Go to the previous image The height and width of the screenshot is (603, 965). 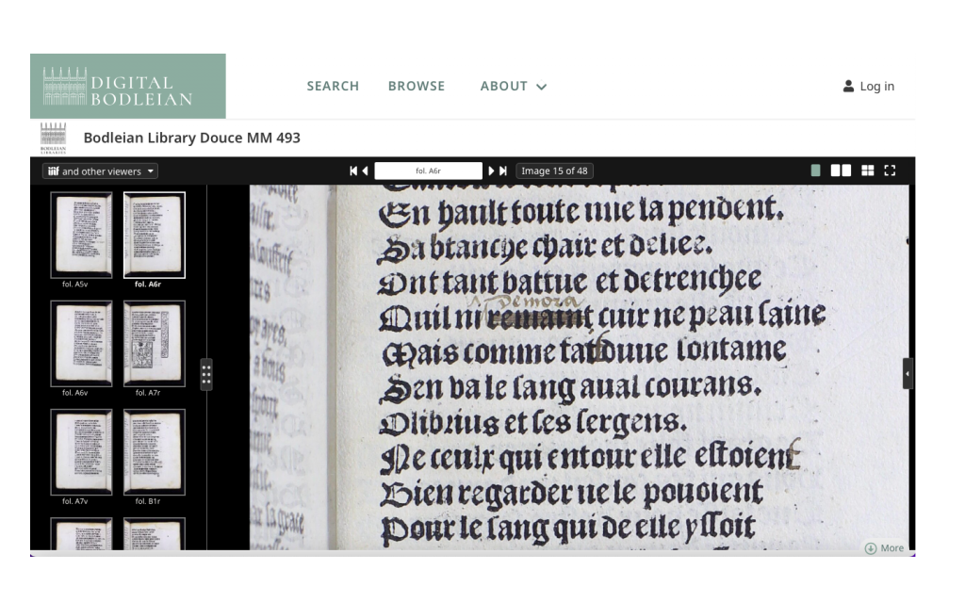(365, 171)
